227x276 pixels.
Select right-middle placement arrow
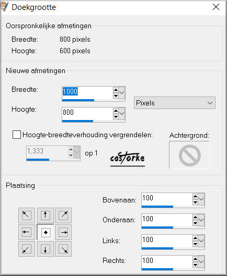pos(63,232)
